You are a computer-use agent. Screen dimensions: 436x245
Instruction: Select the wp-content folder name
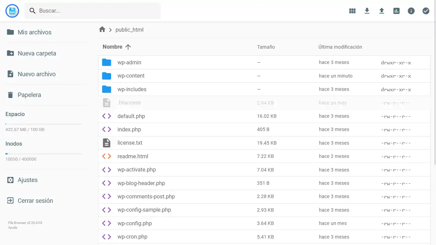tap(131, 76)
